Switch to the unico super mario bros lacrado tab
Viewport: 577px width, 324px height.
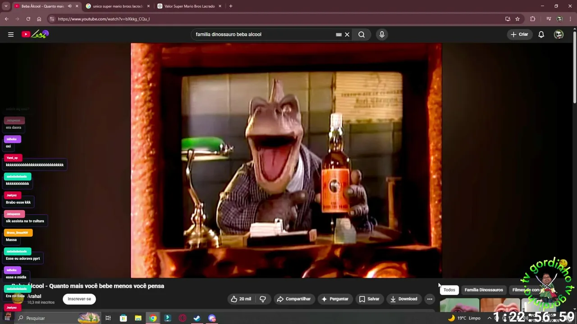click(117, 6)
